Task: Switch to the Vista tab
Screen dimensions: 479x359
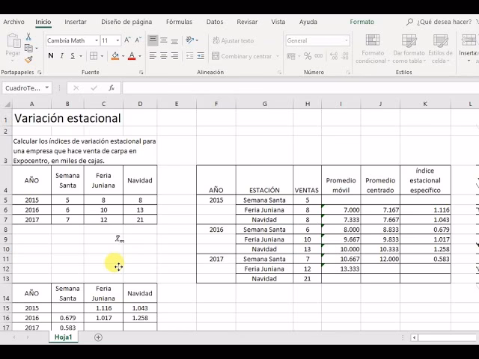Action: point(278,22)
